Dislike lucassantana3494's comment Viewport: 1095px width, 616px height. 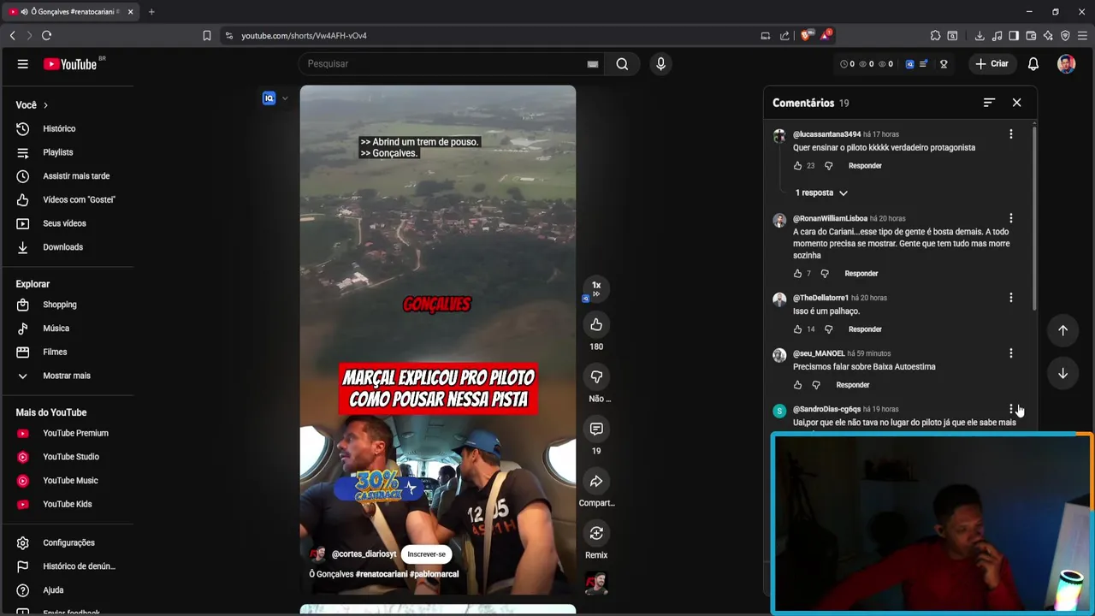[x=828, y=166]
